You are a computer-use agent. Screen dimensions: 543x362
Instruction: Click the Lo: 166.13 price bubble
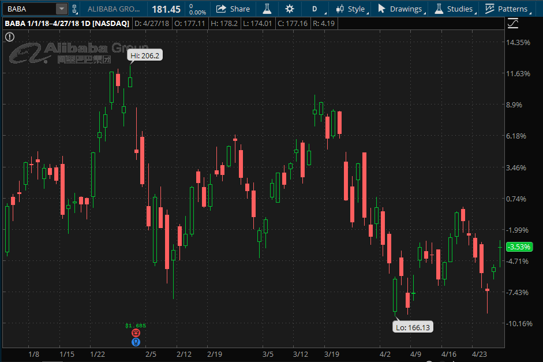point(413,327)
